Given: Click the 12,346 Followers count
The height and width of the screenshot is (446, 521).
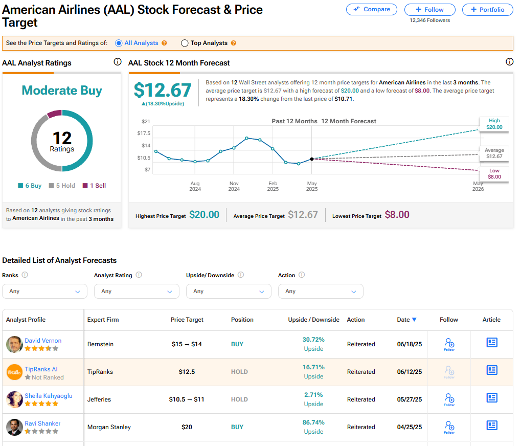Looking at the screenshot, I should pos(429,20).
